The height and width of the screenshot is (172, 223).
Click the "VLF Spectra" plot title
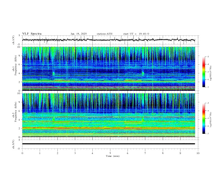pyautogui.click(x=32, y=34)
